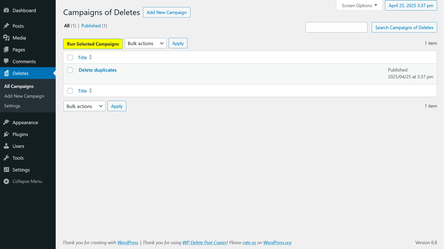The width and height of the screenshot is (444, 249).
Task: Toggle select-all checkbox in table header
Action: pos(70,58)
